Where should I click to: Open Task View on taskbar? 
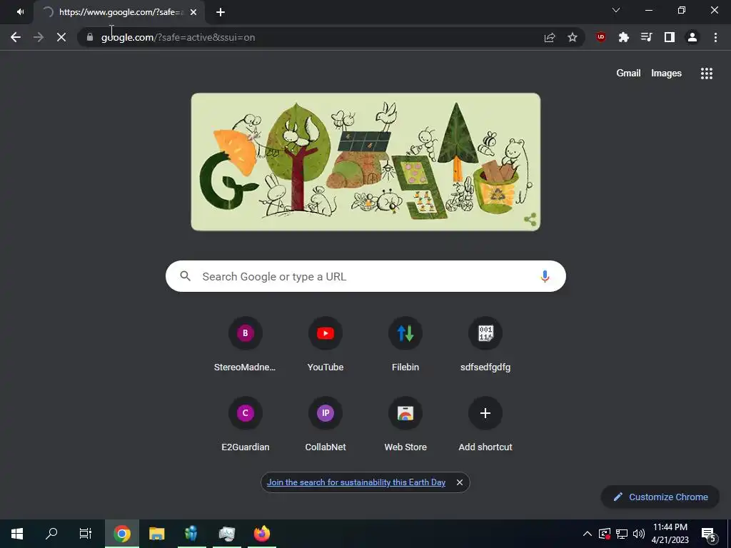pos(86,534)
